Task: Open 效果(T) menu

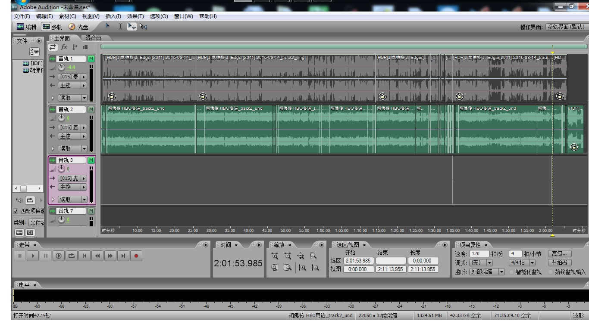Action: [135, 16]
